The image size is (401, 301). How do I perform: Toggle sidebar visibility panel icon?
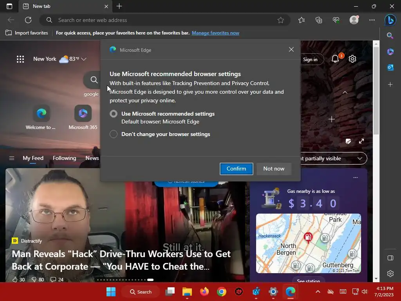coord(390,258)
